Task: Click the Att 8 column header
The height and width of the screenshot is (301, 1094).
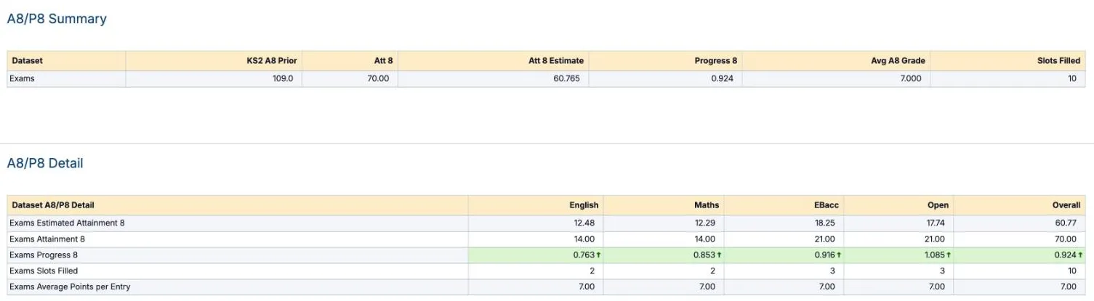Action: [350, 61]
